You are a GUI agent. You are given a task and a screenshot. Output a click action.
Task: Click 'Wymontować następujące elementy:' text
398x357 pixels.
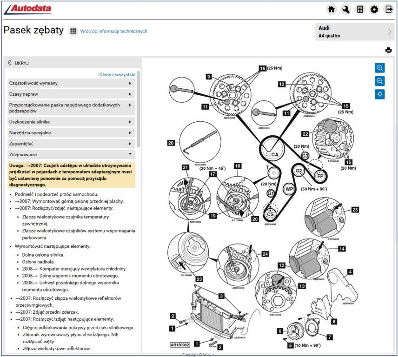53,246
